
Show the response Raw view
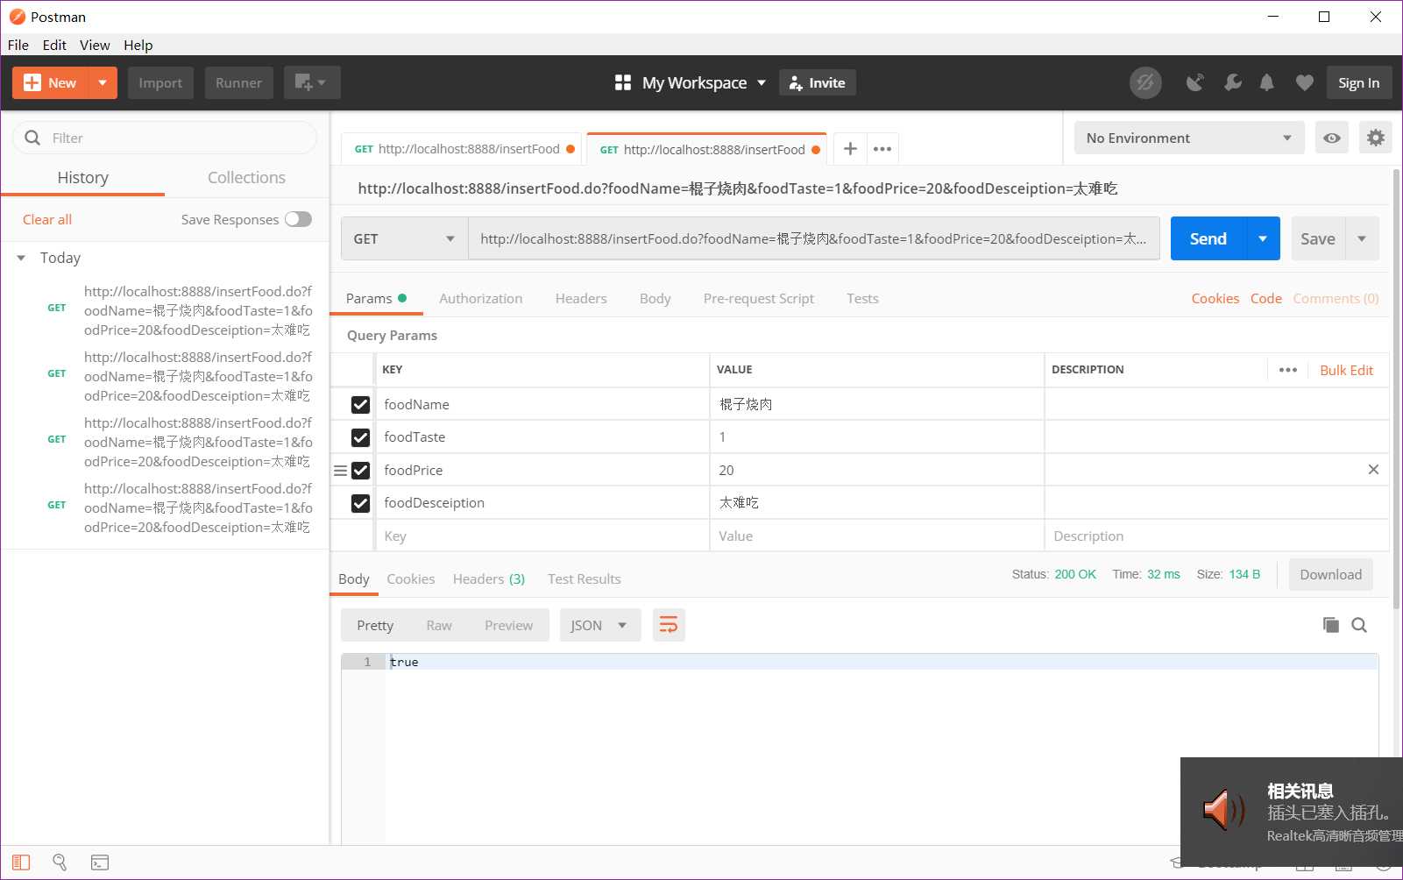[x=439, y=625]
